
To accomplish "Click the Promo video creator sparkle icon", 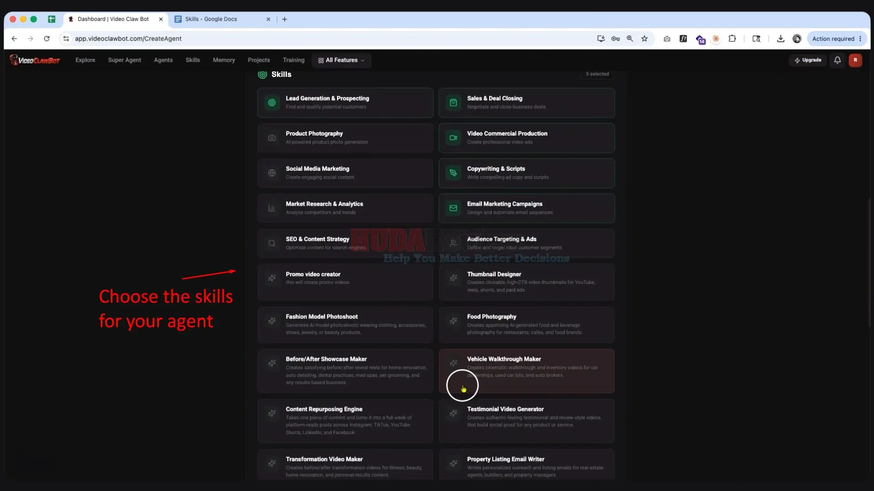I will click(272, 278).
